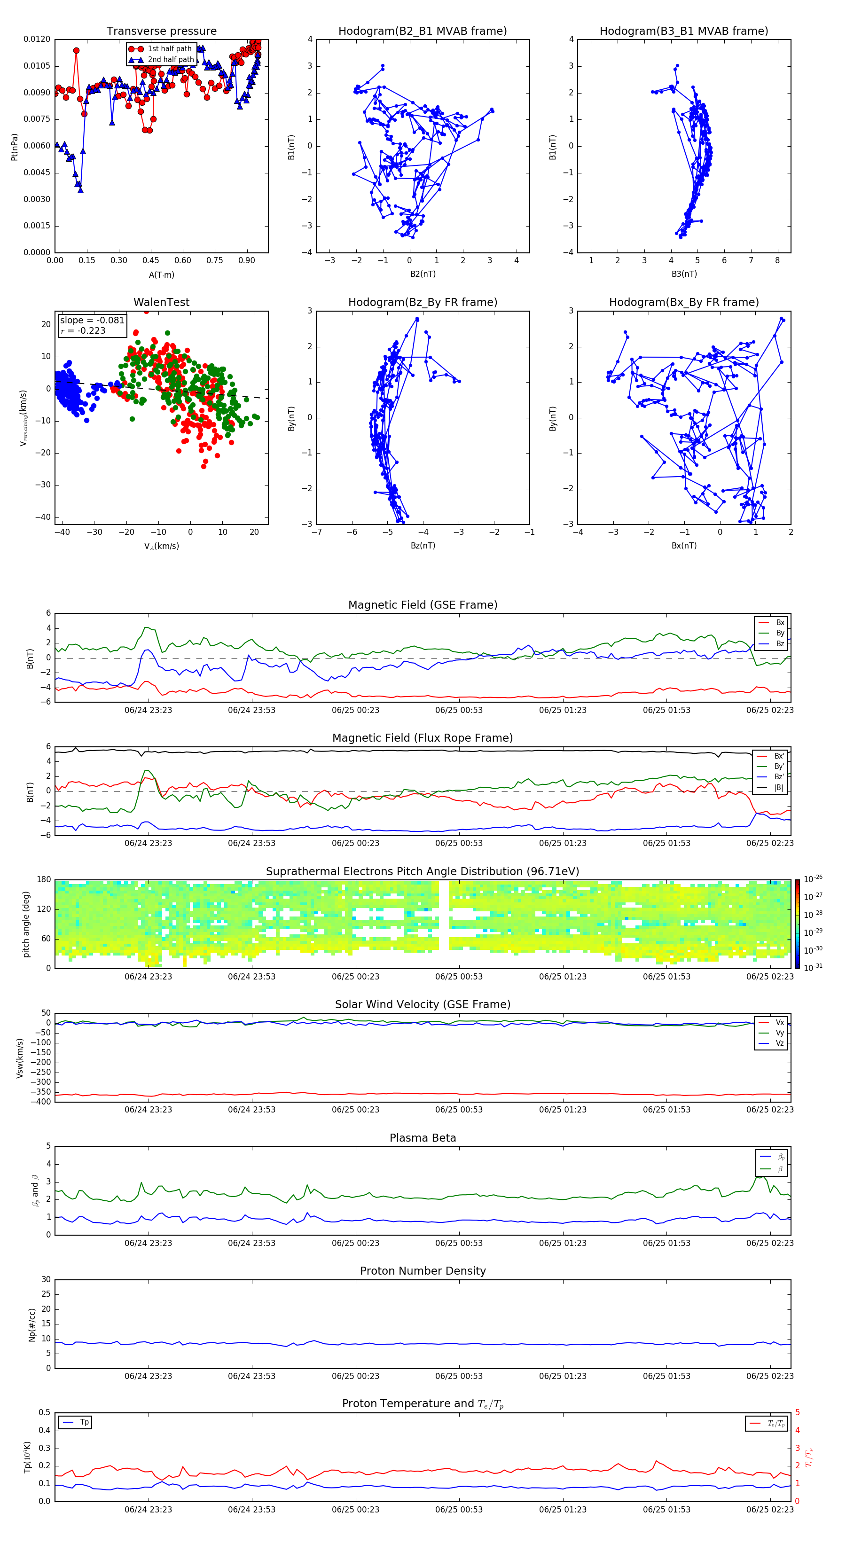Click '06/24 23:23' tick under GSE magnetic field

[148, 711]
